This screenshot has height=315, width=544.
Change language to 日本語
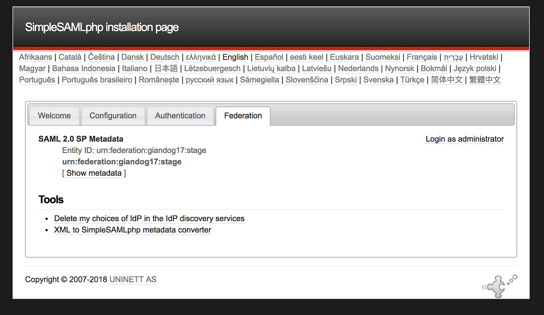(x=165, y=69)
